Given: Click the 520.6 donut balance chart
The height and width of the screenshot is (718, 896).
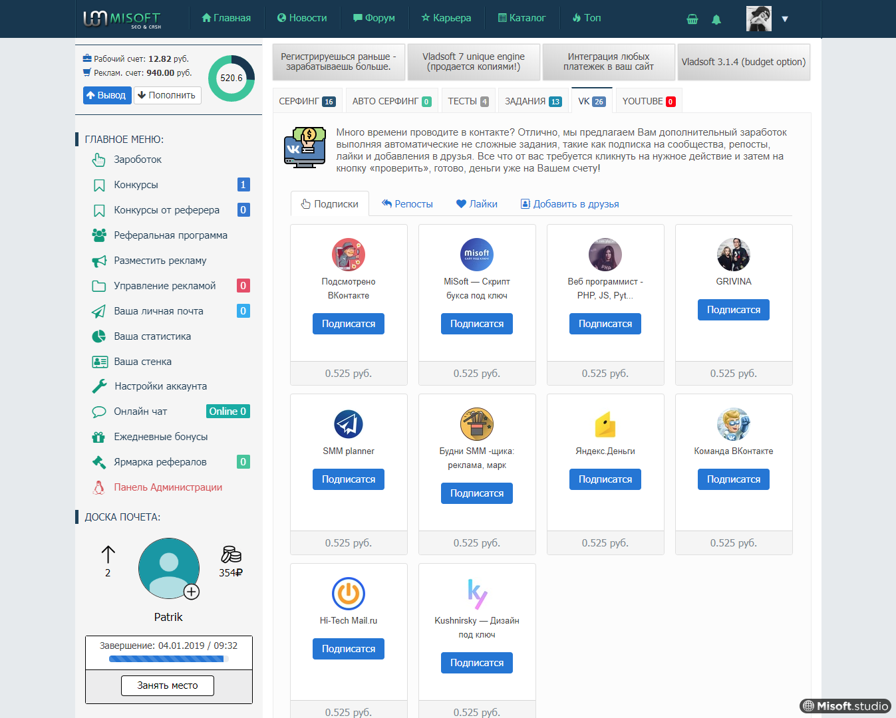Looking at the screenshot, I should pyautogui.click(x=231, y=78).
